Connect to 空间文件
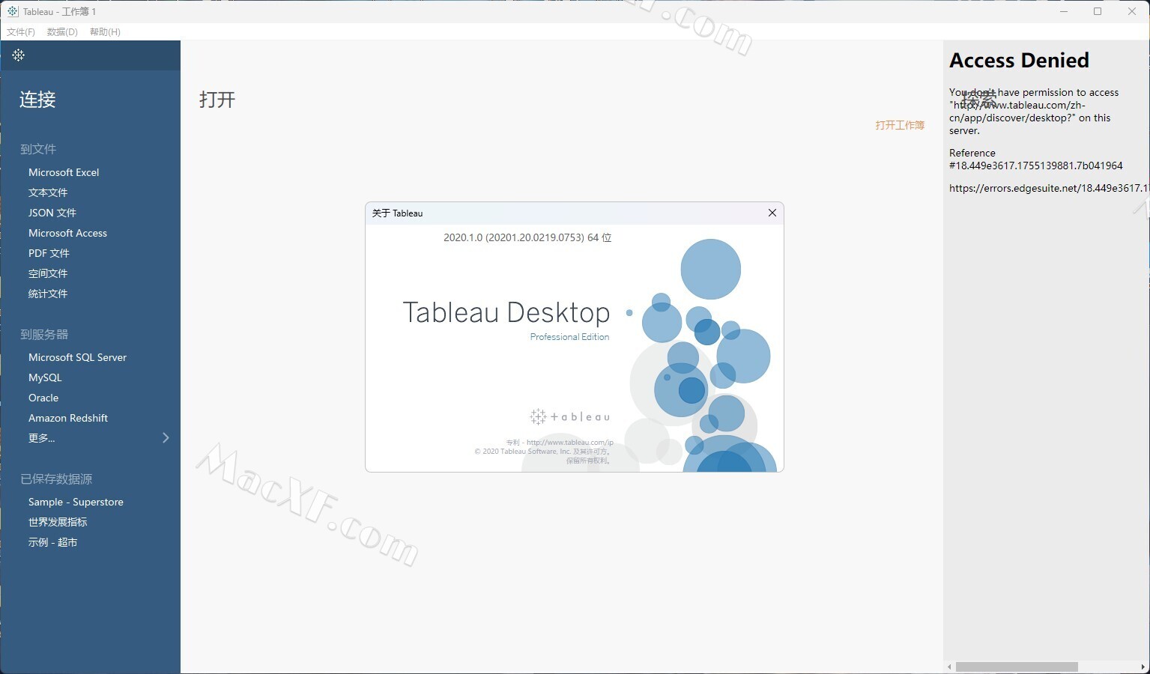The width and height of the screenshot is (1150, 674). tap(48, 273)
